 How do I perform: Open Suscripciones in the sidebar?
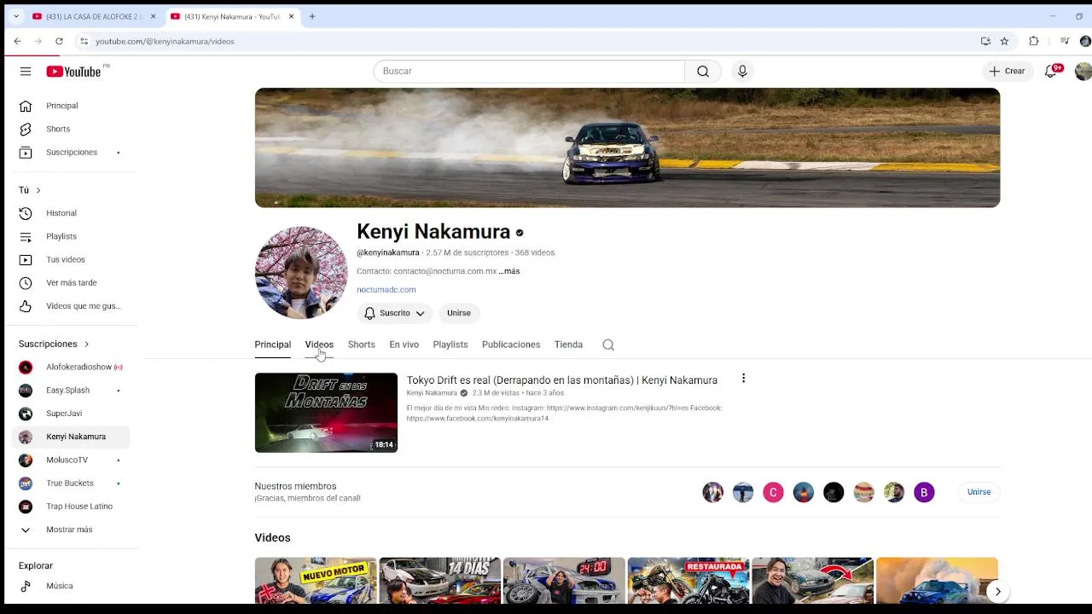click(73, 152)
